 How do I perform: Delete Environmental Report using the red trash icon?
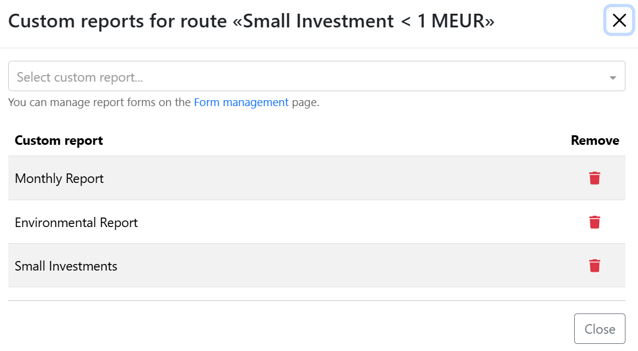coord(594,222)
